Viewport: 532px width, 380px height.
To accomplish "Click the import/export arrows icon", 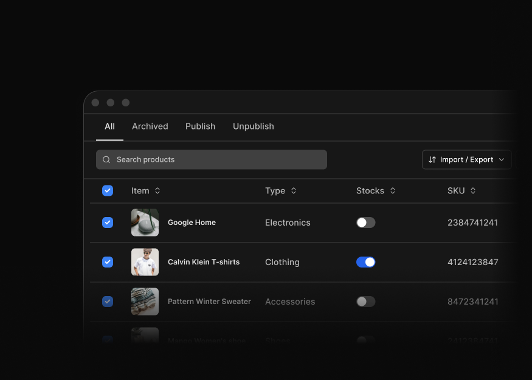I will (432, 159).
